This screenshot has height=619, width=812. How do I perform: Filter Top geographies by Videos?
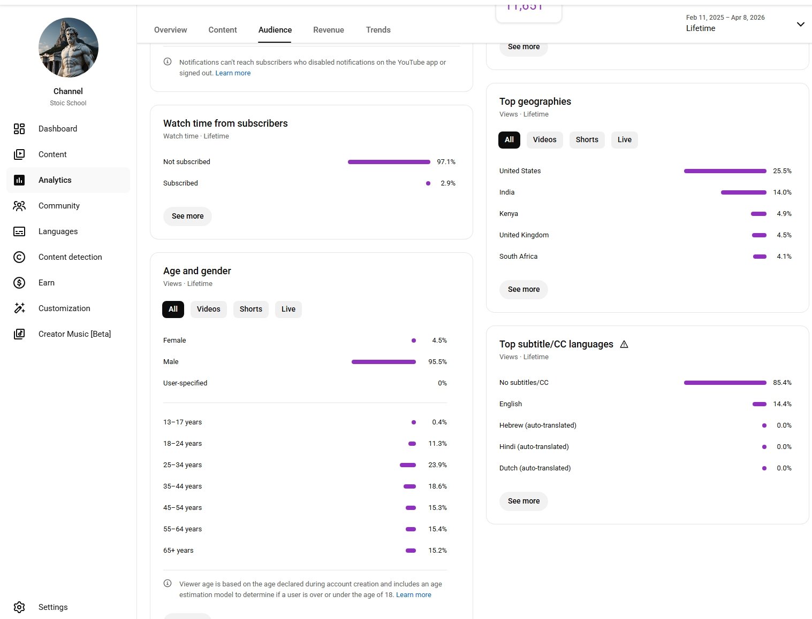(x=544, y=140)
